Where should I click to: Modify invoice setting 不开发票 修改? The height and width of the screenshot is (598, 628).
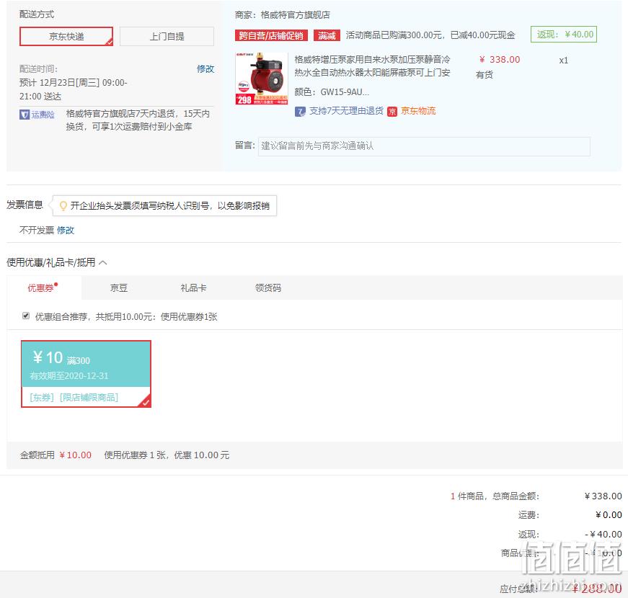pyautogui.click(x=66, y=230)
